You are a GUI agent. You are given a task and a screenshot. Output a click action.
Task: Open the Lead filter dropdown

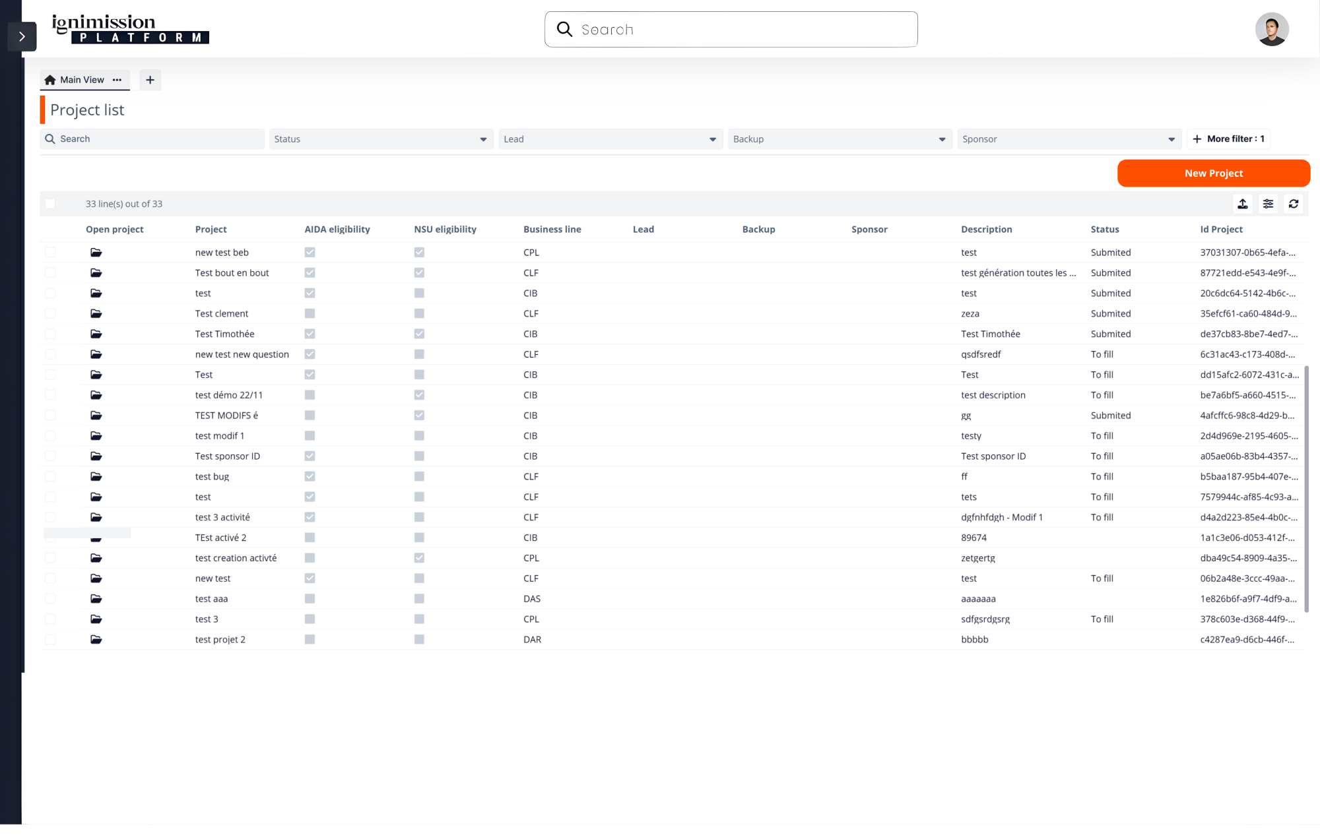click(x=610, y=139)
